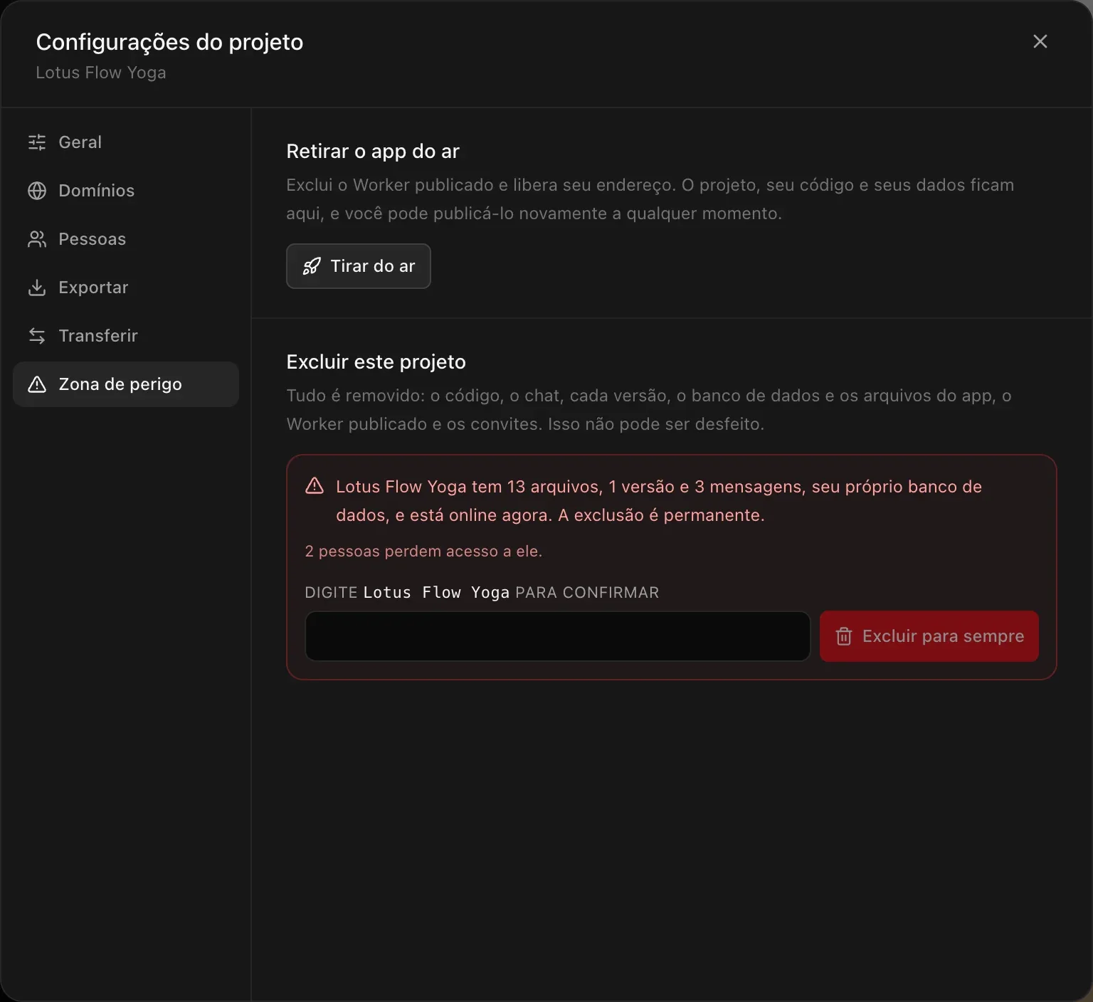Click the heading "Excluir este projeto"
Screen dimensions: 1093x1002
coord(376,362)
